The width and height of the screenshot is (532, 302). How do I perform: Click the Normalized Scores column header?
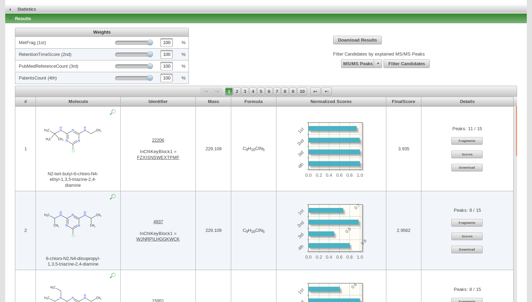331,102
